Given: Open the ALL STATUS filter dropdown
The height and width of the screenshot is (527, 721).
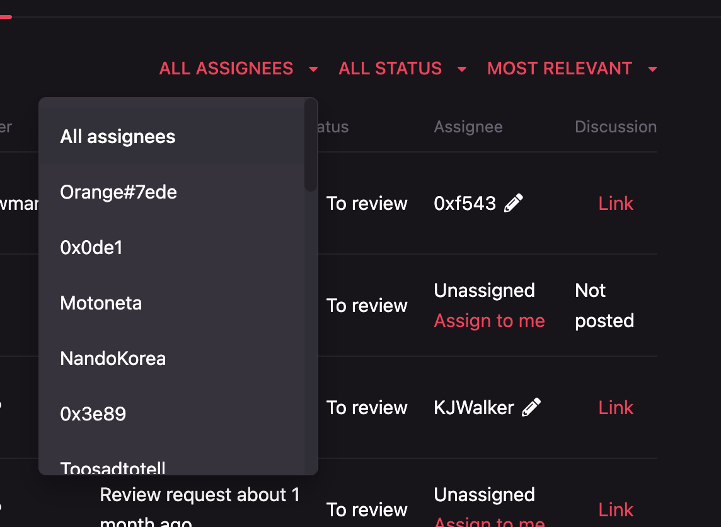Looking at the screenshot, I should [389, 68].
